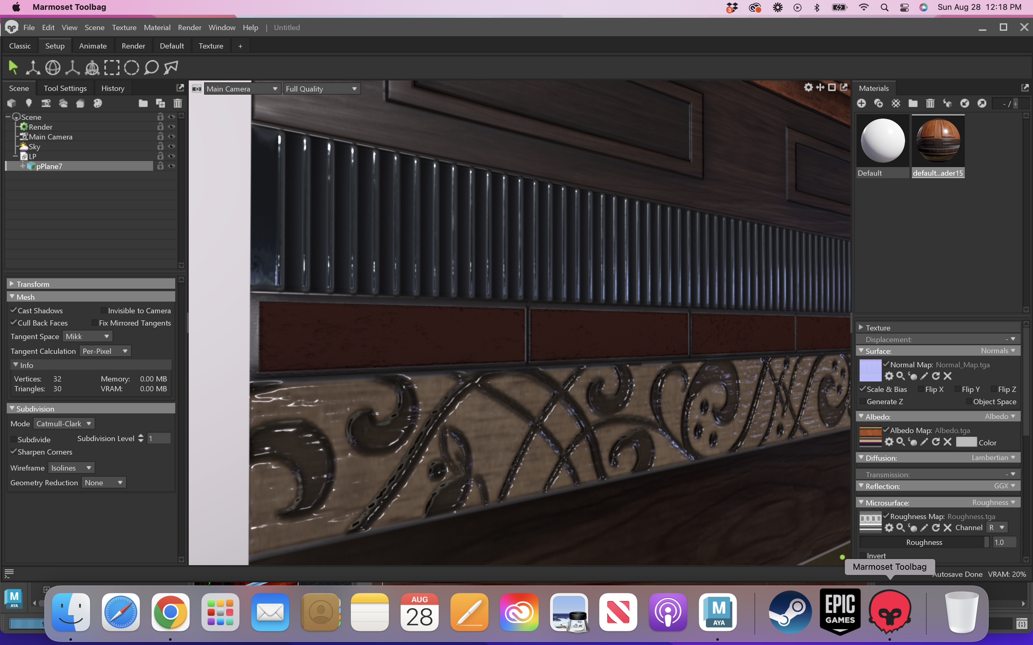Screen dimensions: 1033x645
Task: Open the Material menu
Action: (157, 27)
